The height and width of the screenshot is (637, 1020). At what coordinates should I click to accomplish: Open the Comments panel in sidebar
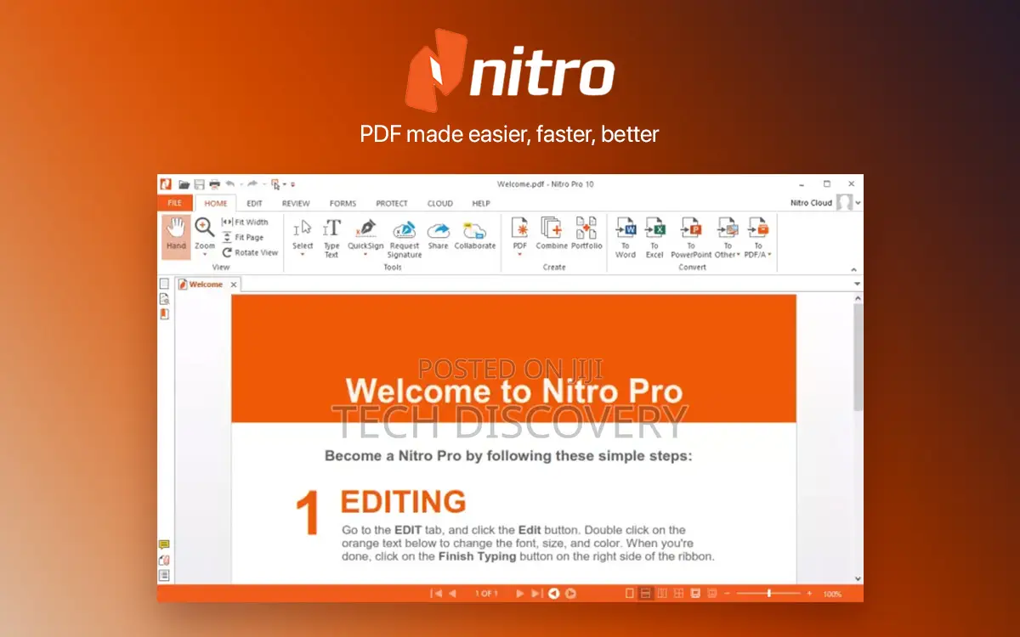click(164, 544)
